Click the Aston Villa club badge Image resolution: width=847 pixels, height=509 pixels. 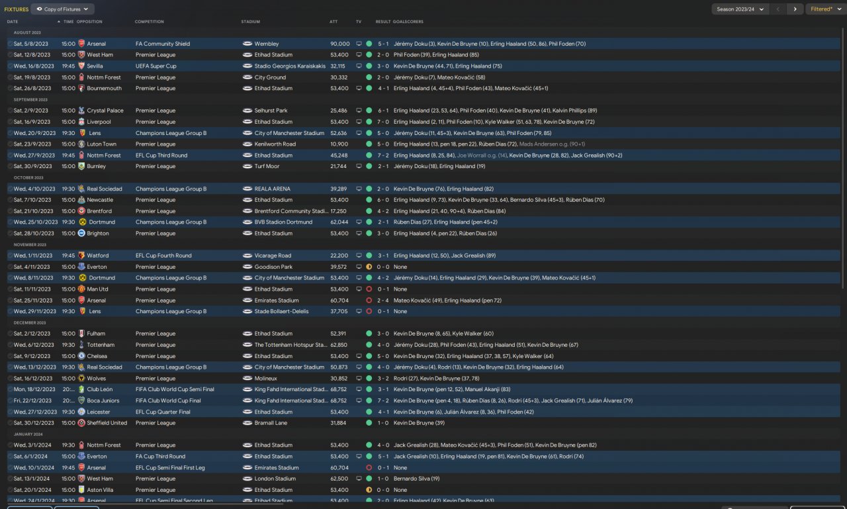81,490
